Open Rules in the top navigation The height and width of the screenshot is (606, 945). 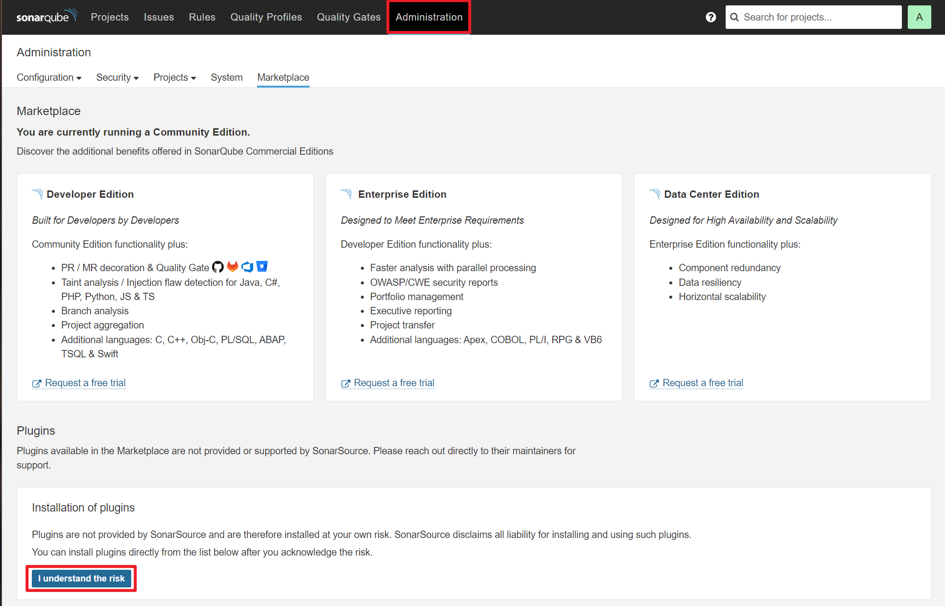202,17
